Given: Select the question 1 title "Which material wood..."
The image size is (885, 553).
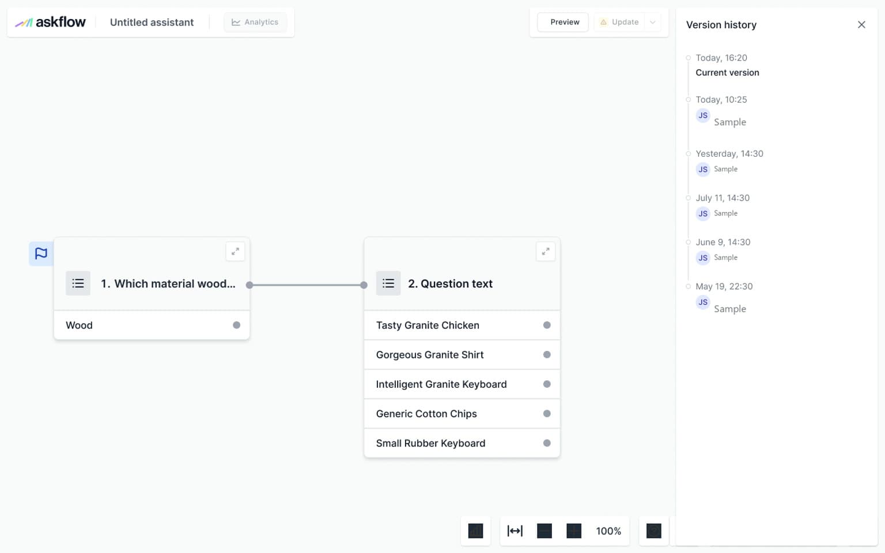Looking at the screenshot, I should tap(168, 283).
